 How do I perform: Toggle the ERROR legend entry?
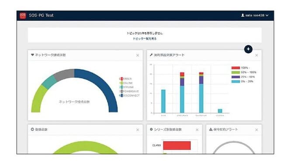click(126, 79)
